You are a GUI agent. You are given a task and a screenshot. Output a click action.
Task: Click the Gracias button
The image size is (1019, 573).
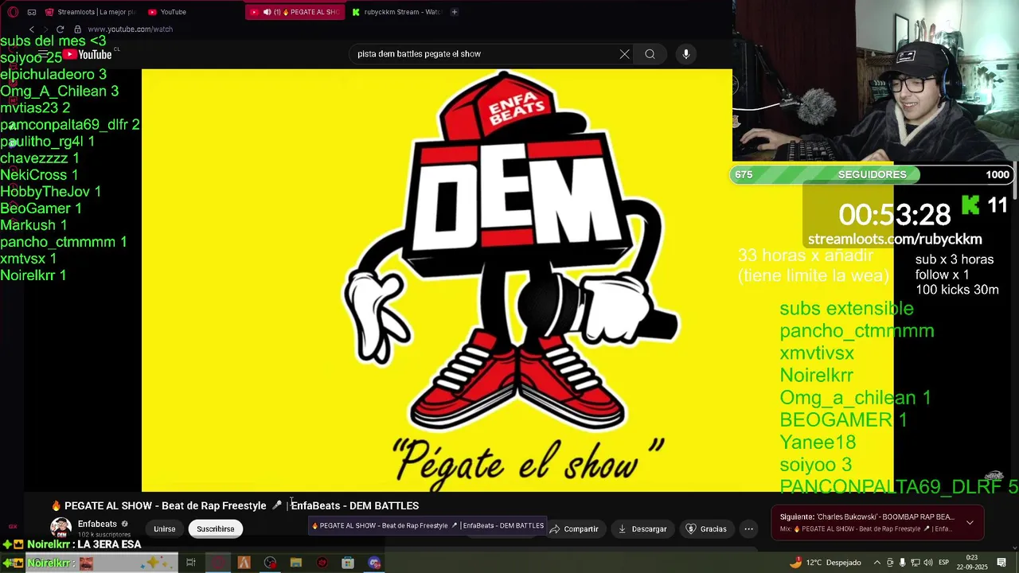tap(707, 529)
